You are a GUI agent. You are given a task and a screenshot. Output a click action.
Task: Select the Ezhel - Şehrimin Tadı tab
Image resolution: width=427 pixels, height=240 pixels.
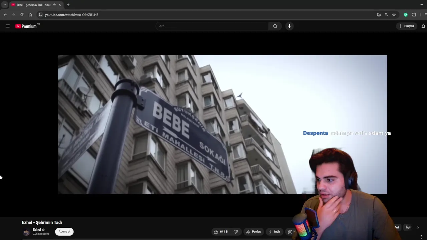36,5
